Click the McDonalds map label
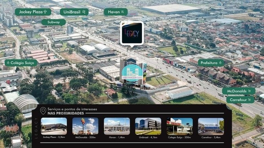Image resolution: width=264 pixels, height=148 pixels. [x=239, y=91]
